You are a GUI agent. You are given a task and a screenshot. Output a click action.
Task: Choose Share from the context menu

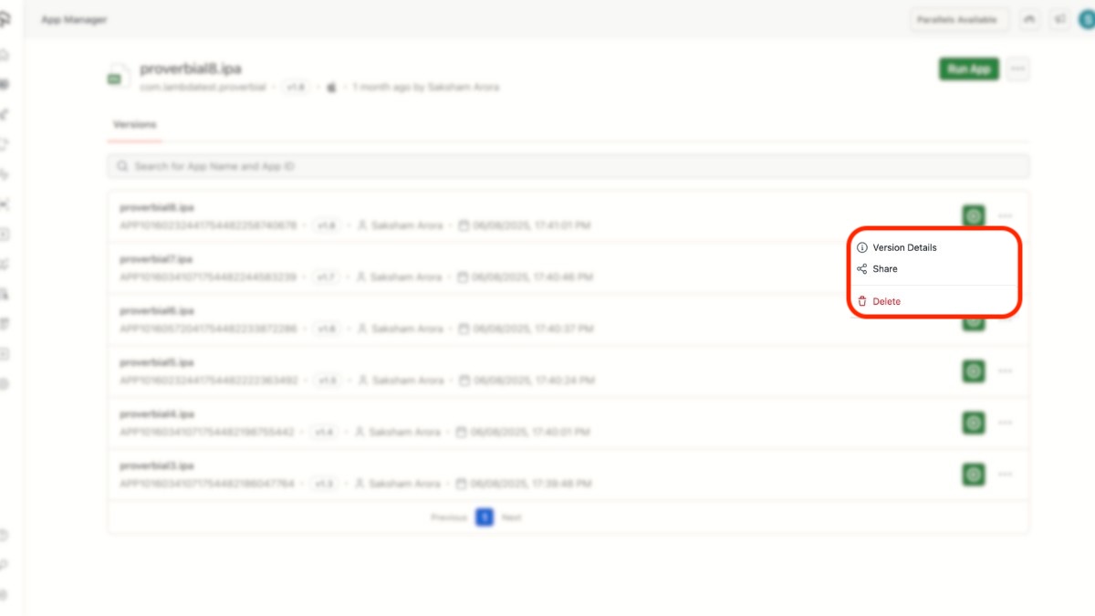(884, 269)
